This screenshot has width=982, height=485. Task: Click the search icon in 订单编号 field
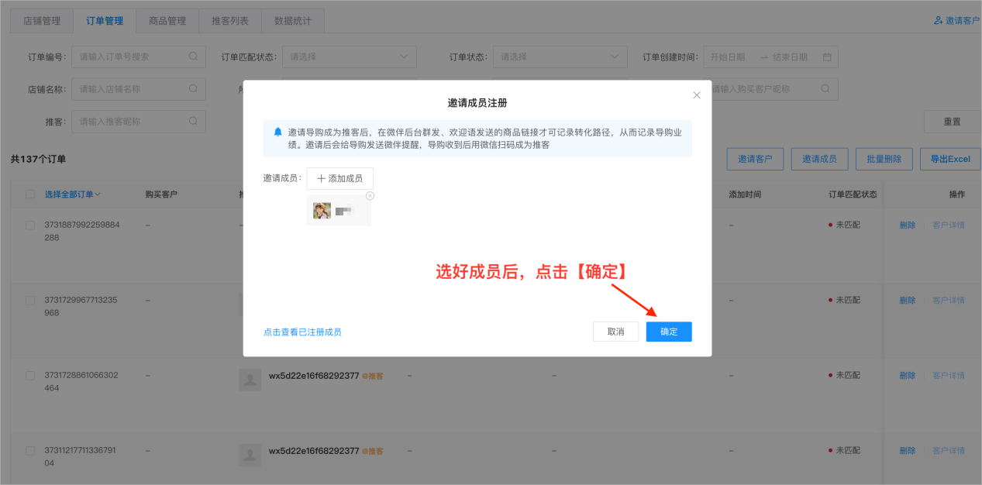point(193,56)
